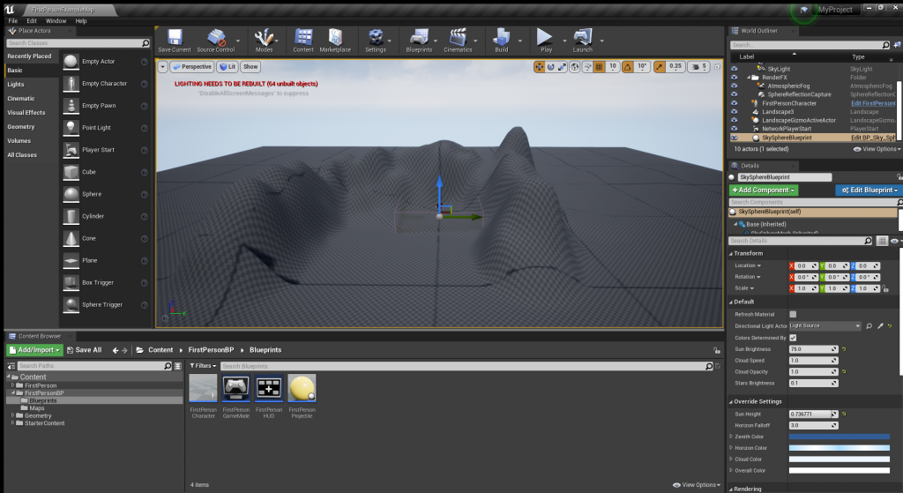
Task: Pick actor with eyedropper for Directional Light
Action: click(x=880, y=326)
